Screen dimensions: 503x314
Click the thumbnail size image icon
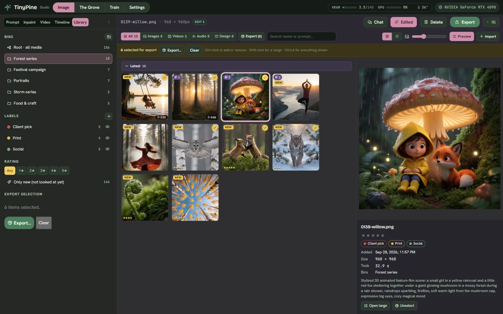(407, 36)
